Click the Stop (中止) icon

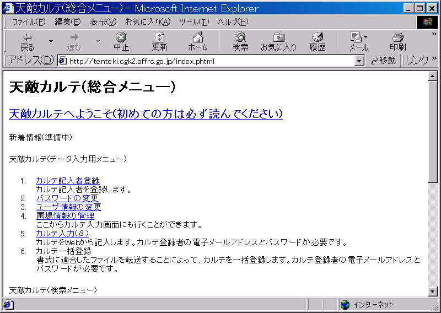click(x=121, y=41)
